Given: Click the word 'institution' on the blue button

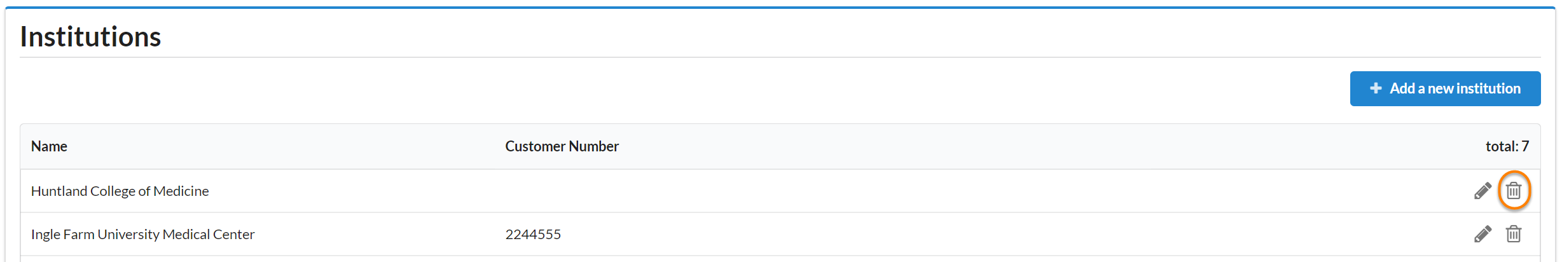Looking at the screenshot, I should click(x=1491, y=88).
